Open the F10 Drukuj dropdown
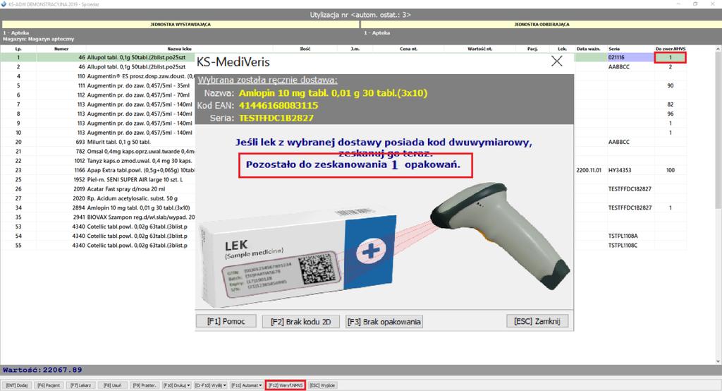This screenshot has height=391, width=722. click(176, 385)
